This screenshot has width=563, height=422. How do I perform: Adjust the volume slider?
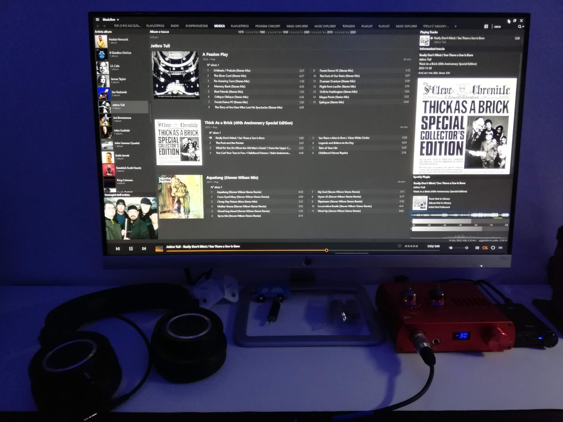click(x=461, y=248)
